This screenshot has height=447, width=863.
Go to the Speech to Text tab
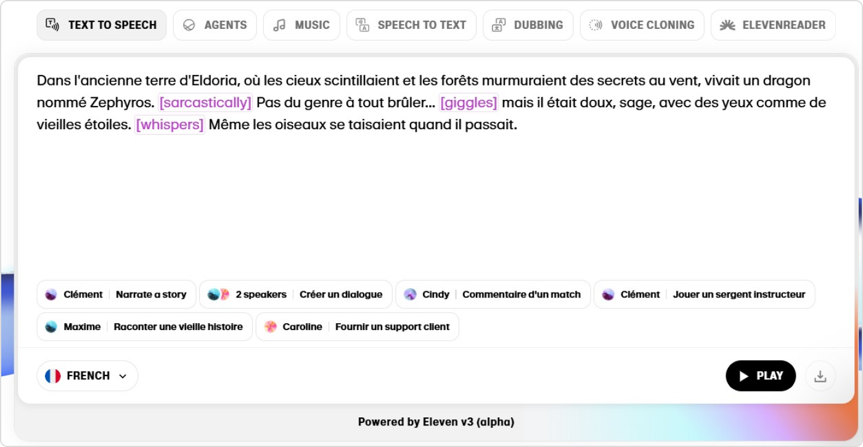click(411, 25)
